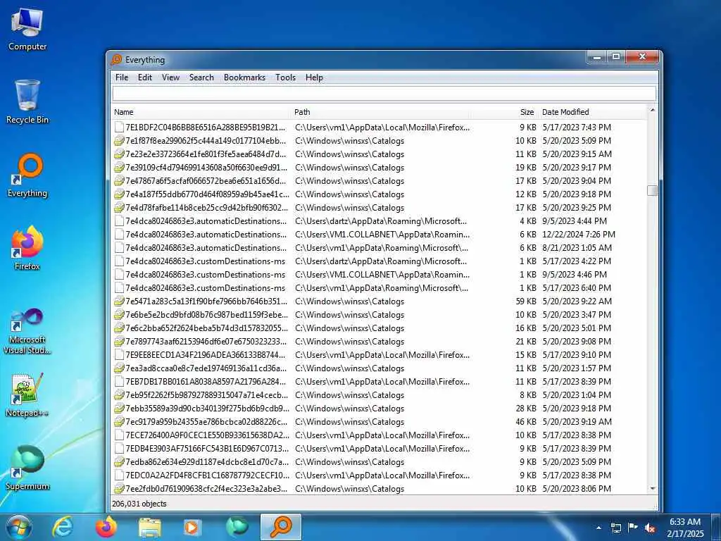
Task: Sort results by Path column
Action: [x=381, y=112]
